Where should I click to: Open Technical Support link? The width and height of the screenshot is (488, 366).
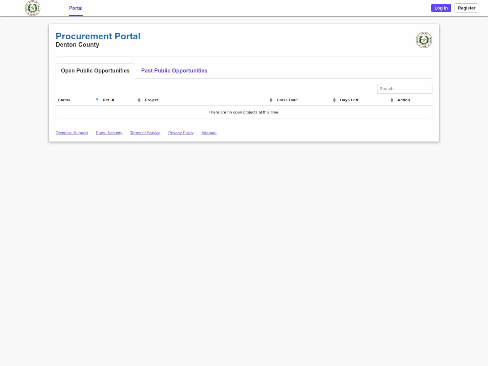72,133
